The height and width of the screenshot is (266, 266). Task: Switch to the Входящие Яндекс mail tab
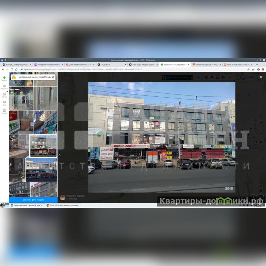click(x=205, y=65)
